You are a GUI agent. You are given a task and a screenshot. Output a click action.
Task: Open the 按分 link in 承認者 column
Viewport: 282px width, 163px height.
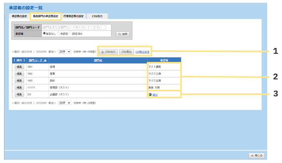tap(155, 95)
